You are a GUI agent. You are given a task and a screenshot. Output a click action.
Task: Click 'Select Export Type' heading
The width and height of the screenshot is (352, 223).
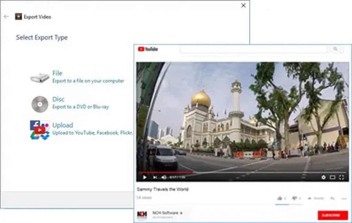(42, 38)
